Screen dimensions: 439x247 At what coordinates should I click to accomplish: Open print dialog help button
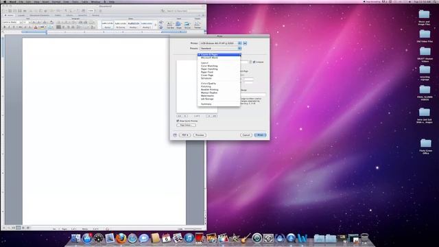point(175,135)
